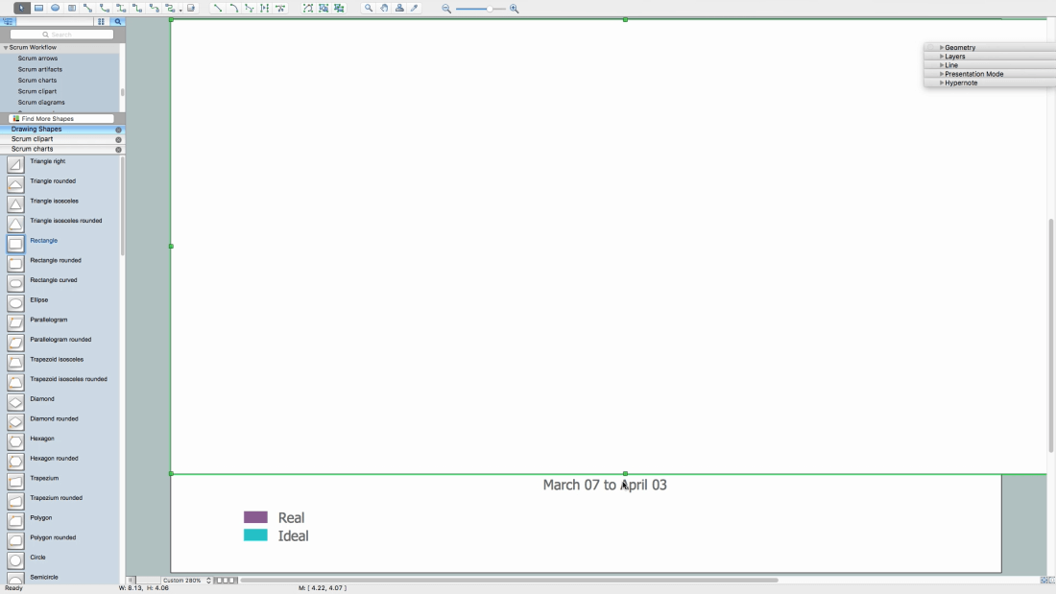
Task: Choose the arc connector tool
Action: 105,8
